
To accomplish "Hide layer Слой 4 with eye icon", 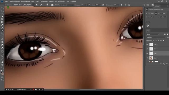I will (147, 53).
